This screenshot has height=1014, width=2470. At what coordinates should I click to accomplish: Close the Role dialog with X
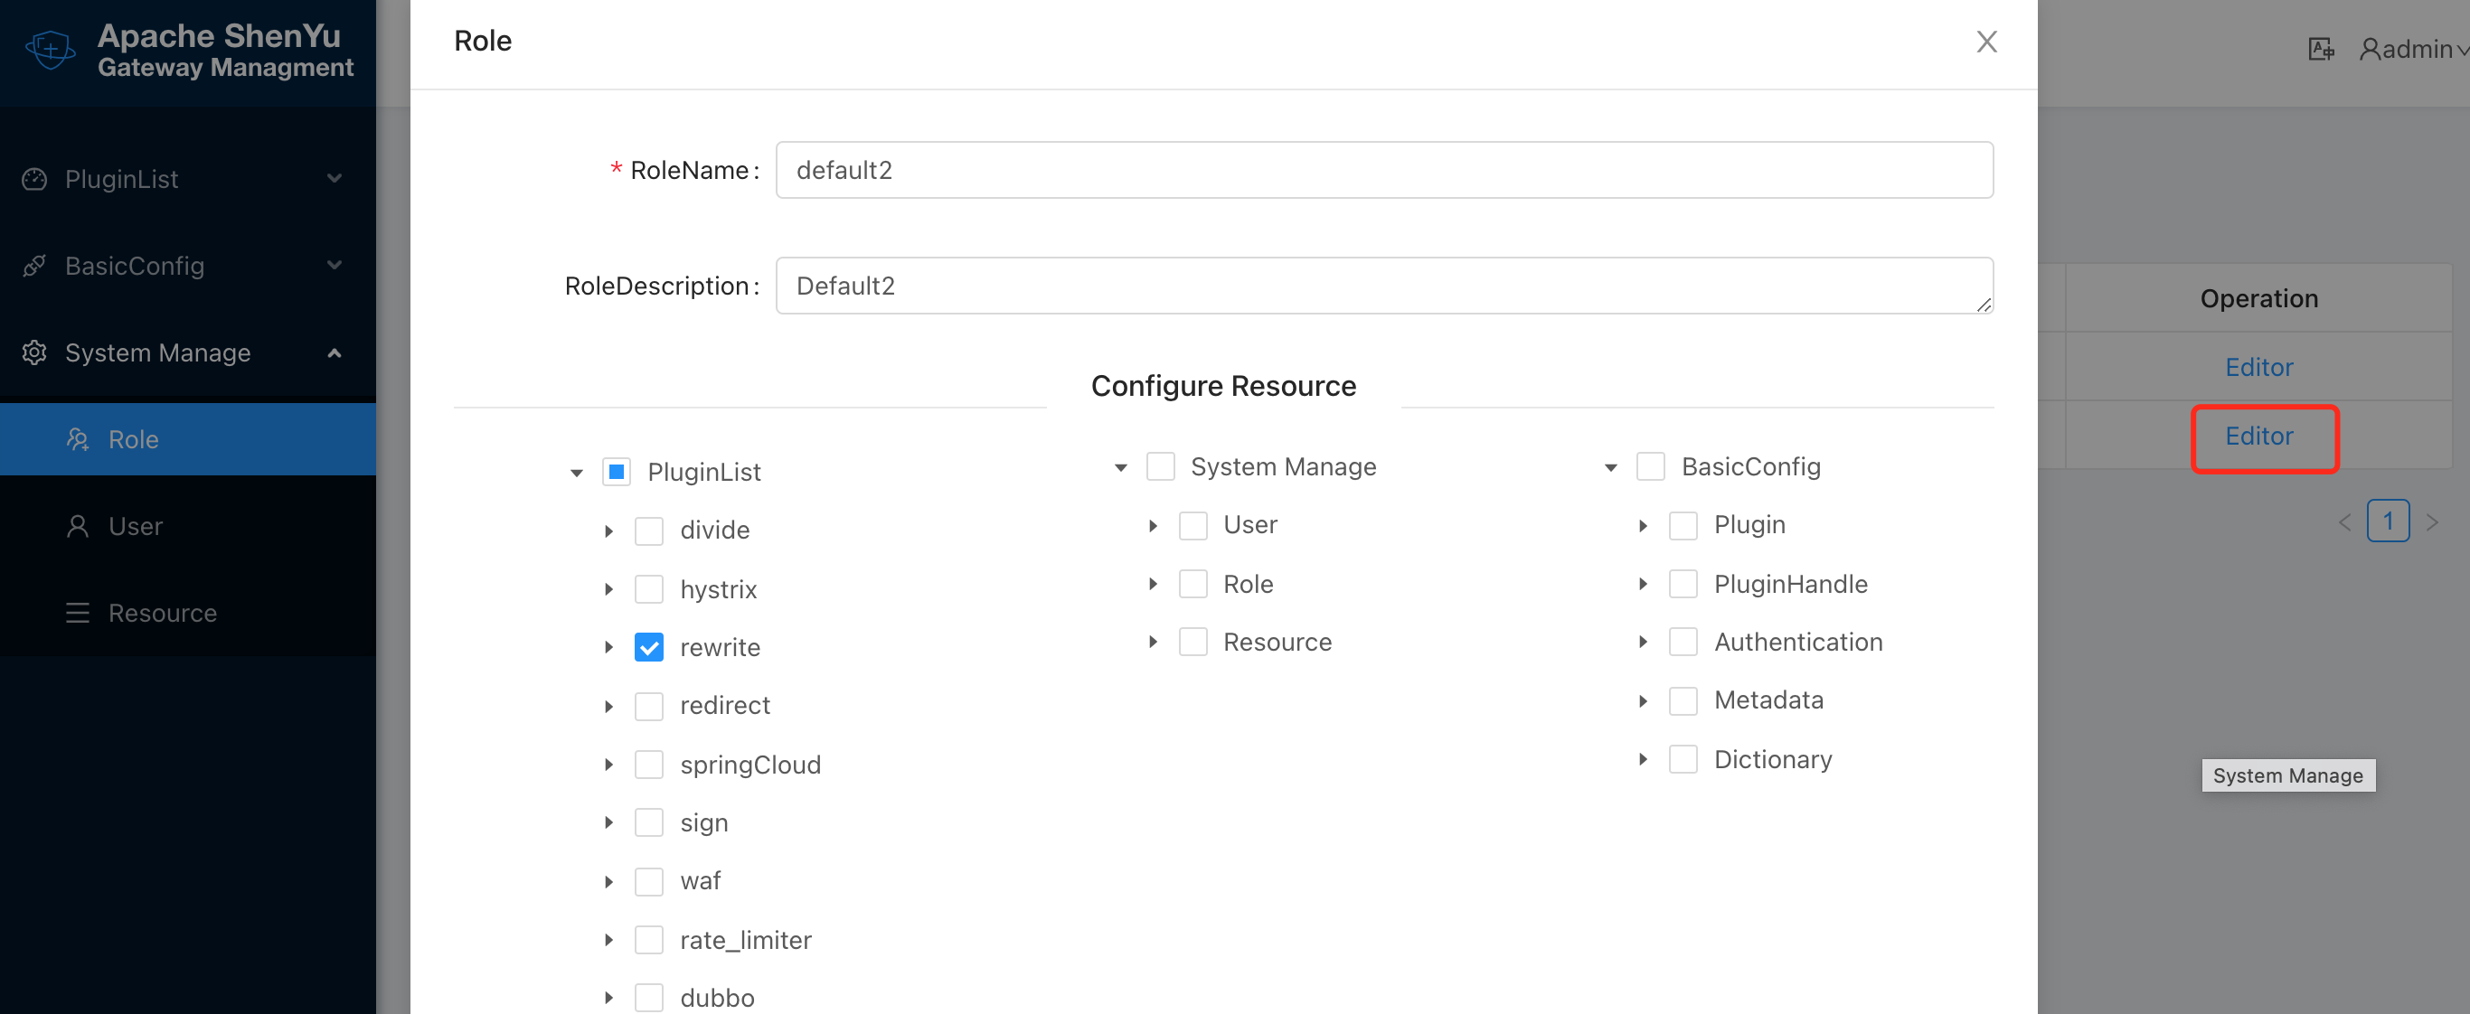click(x=1985, y=42)
